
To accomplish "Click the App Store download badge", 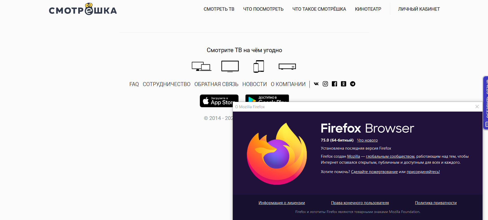I will tap(219, 101).
